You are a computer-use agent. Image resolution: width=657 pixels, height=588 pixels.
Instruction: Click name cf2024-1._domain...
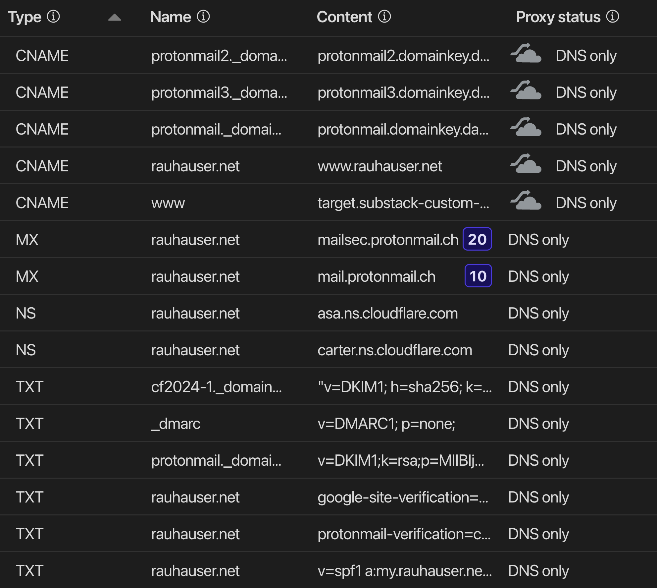(217, 387)
